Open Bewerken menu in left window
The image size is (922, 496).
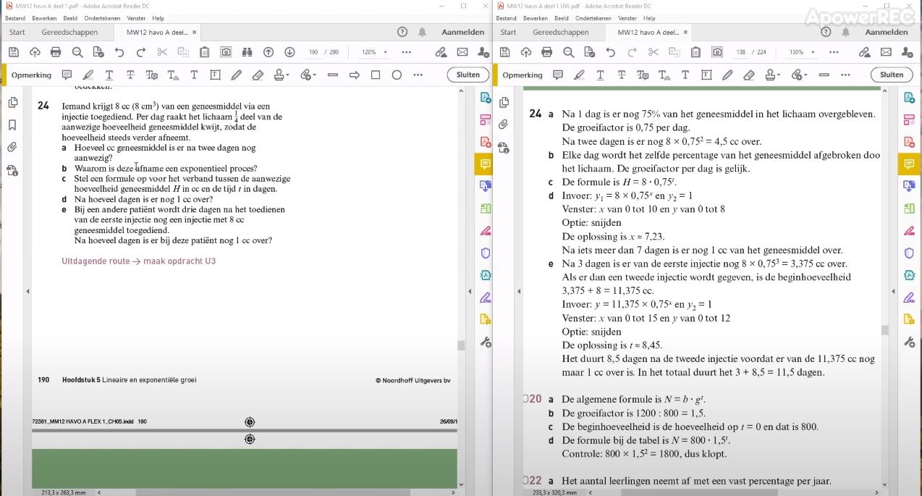(x=44, y=18)
